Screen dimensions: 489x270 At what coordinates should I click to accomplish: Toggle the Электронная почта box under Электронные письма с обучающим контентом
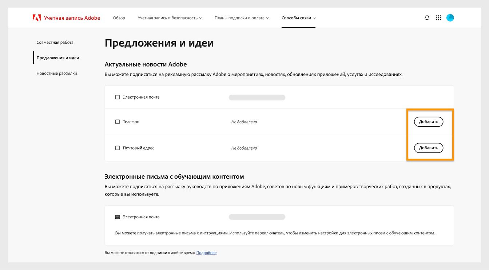(118, 217)
